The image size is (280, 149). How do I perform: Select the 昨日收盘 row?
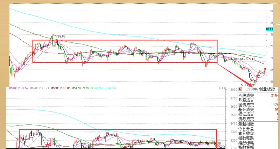coord(258,134)
